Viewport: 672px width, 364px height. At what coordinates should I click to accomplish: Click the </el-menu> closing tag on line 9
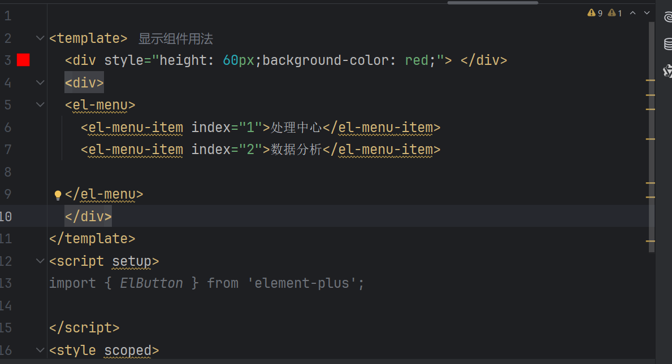click(x=104, y=194)
